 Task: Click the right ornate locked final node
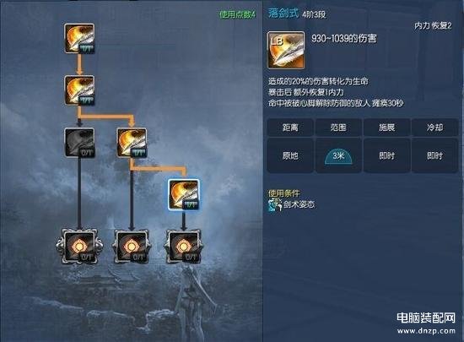tap(184, 247)
